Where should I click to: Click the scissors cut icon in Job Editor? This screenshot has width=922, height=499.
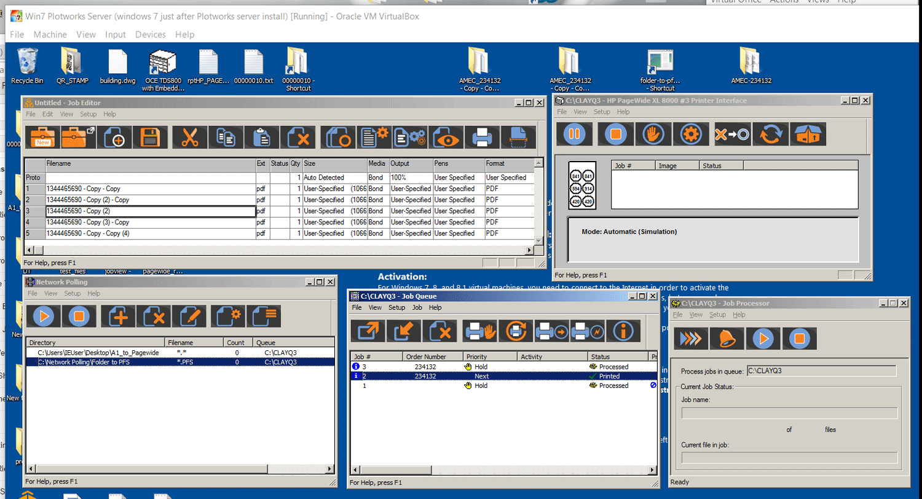click(190, 137)
